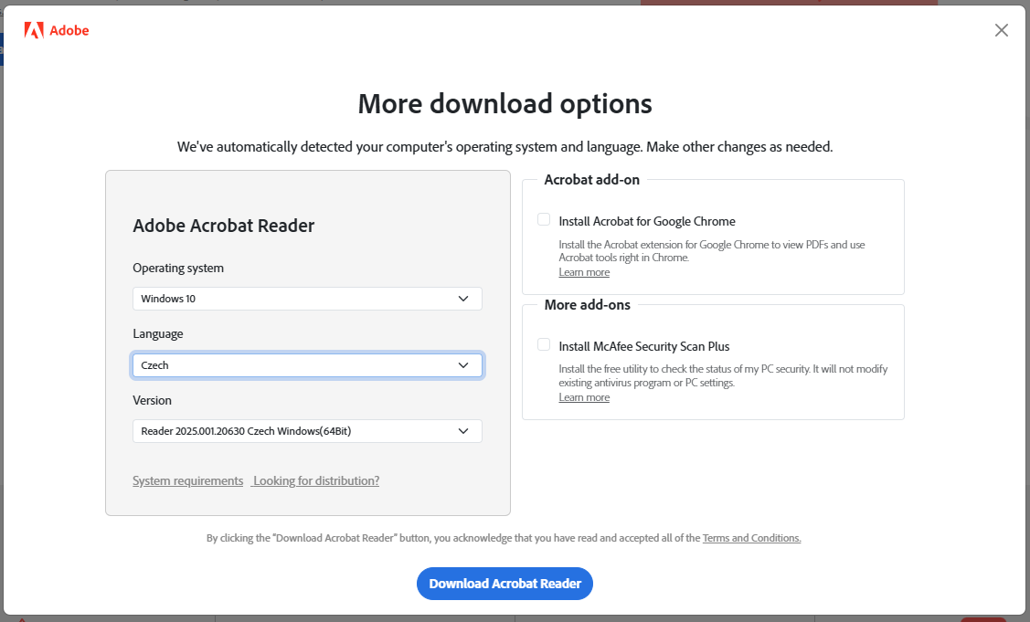1030x622 pixels.
Task: Click the Language dropdown chevron arrow
Action: tap(463, 365)
